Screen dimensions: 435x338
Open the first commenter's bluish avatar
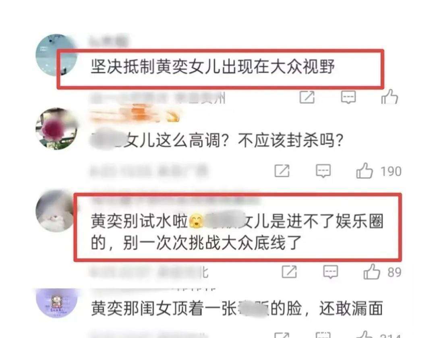coord(56,55)
